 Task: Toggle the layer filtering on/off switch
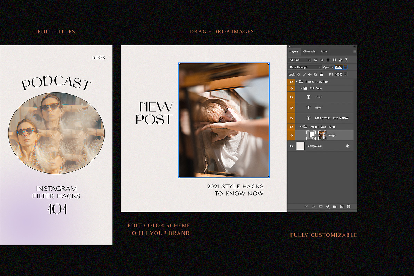tap(346, 60)
